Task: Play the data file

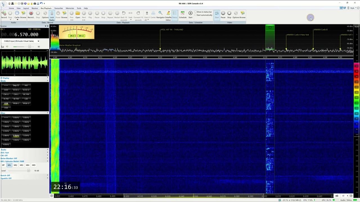Action: 90,15
